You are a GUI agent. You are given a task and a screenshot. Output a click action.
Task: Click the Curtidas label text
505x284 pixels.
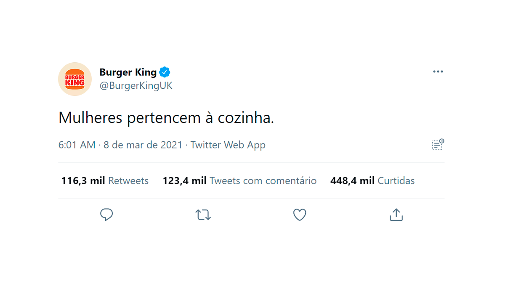396,181
